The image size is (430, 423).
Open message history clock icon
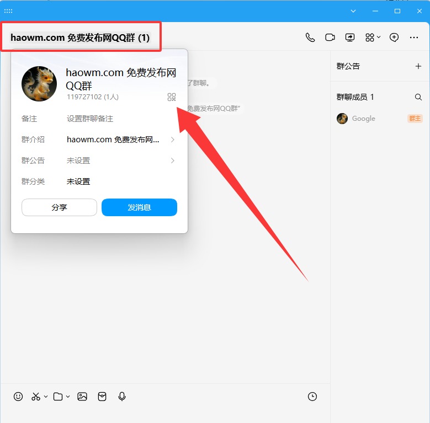click(x=312, y=397)
